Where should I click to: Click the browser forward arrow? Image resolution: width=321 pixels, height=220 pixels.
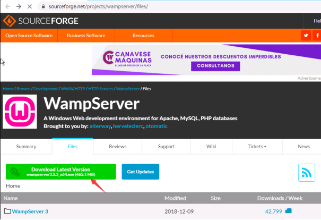(19, 6)
